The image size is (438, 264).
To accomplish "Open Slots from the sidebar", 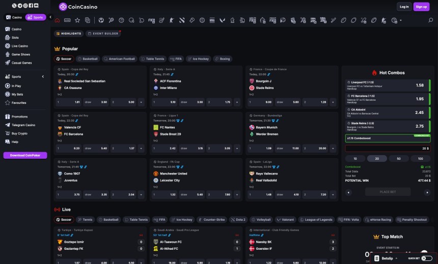I will pos(15,38).
